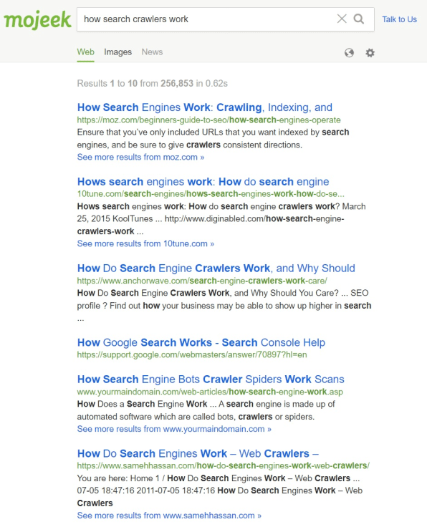Screen dimensions: 427x527
Task: Open Hows search engines work result
Action: pos(203,181)
